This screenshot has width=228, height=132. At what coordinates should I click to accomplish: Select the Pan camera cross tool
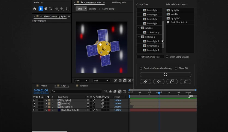pyautogui.click(x=62, y=9)
